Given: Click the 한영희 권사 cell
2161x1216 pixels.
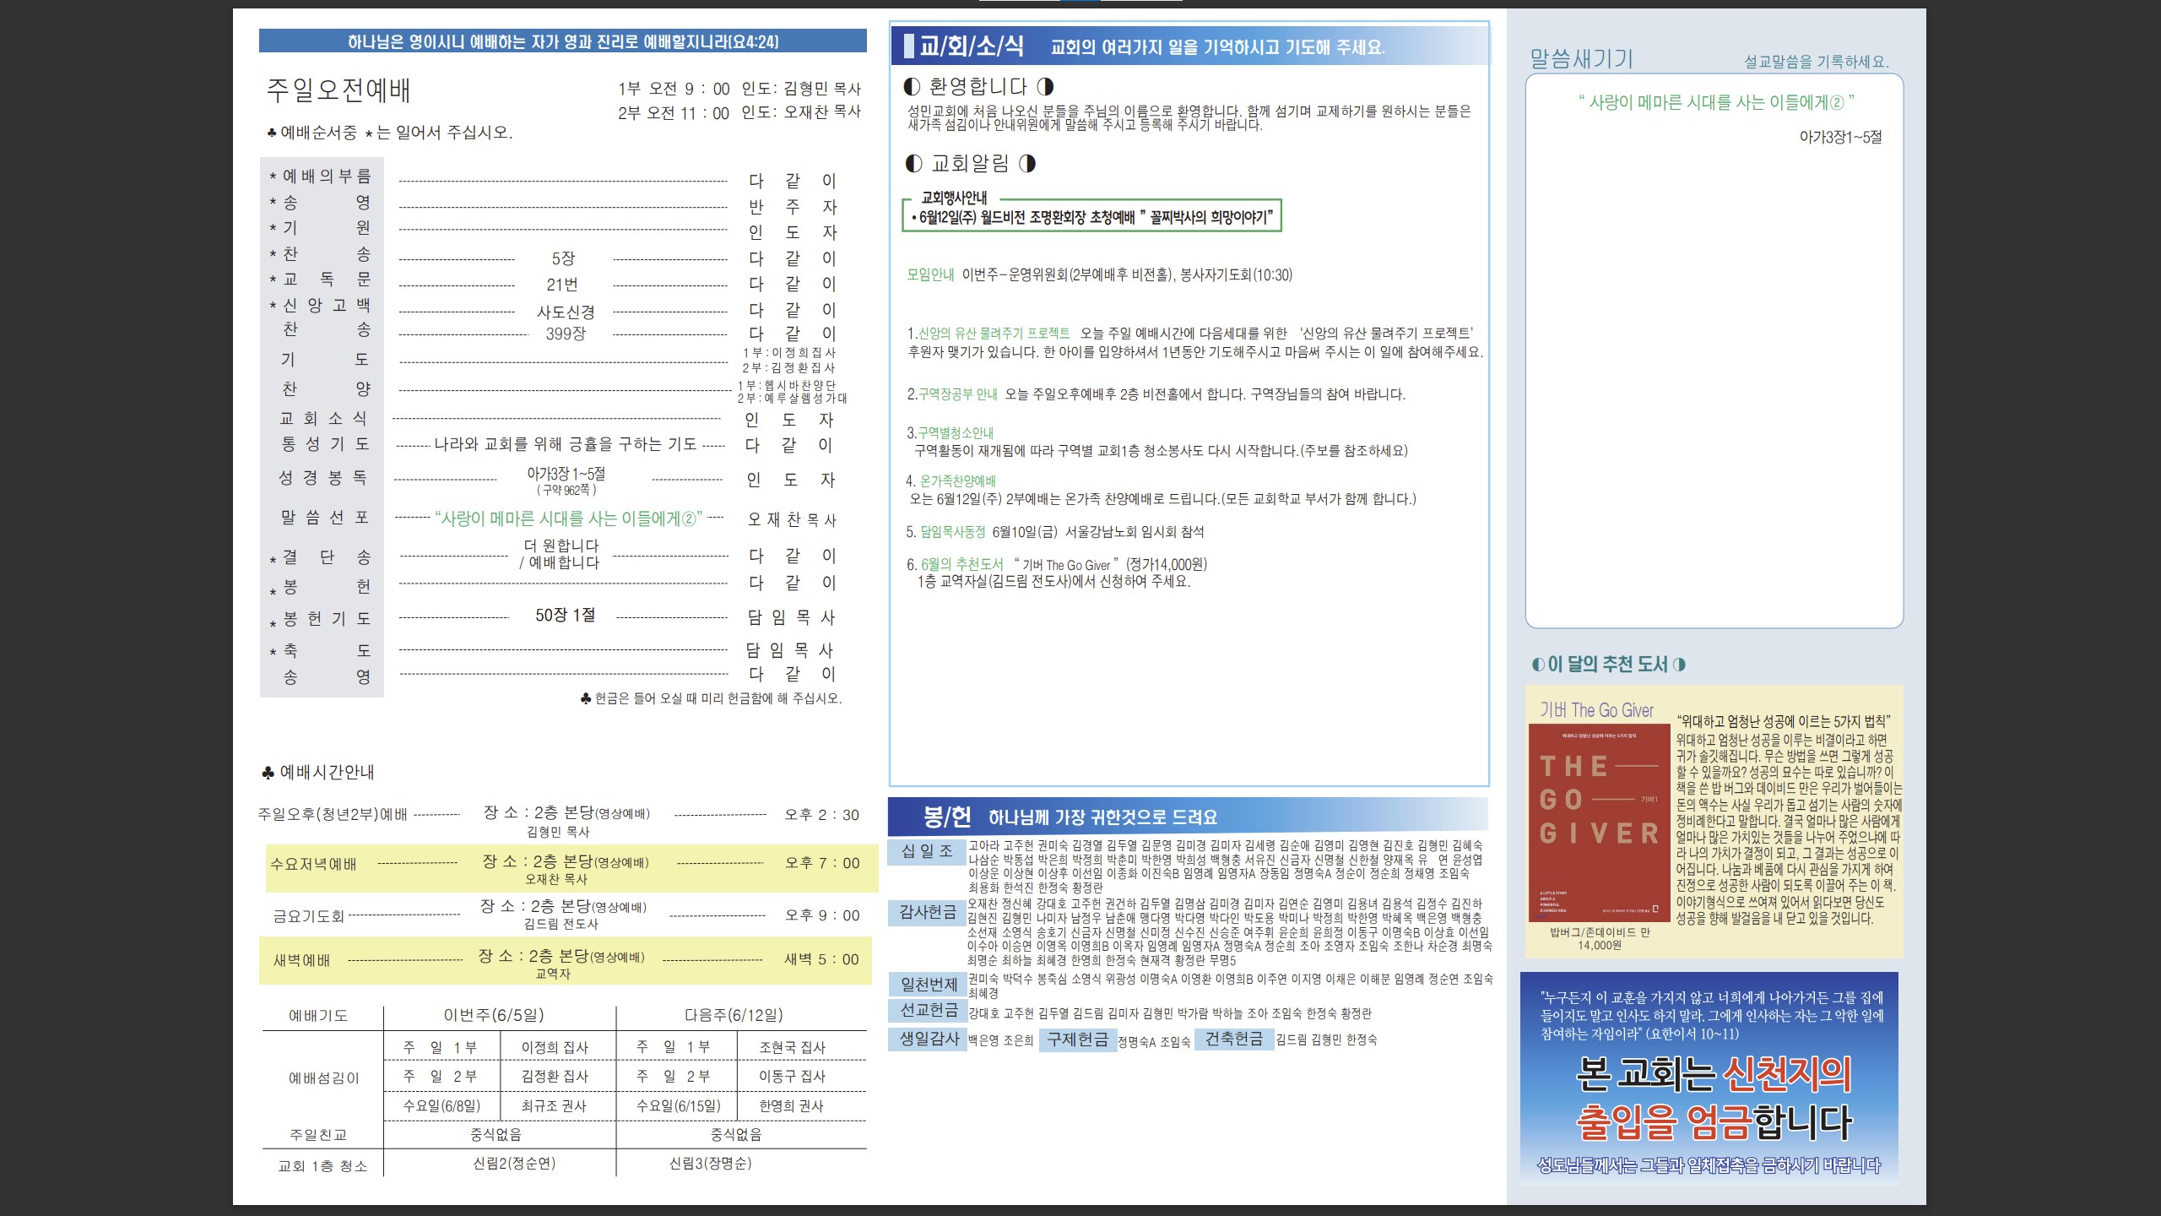Looking at the screenshot, I should [791, 1105].
